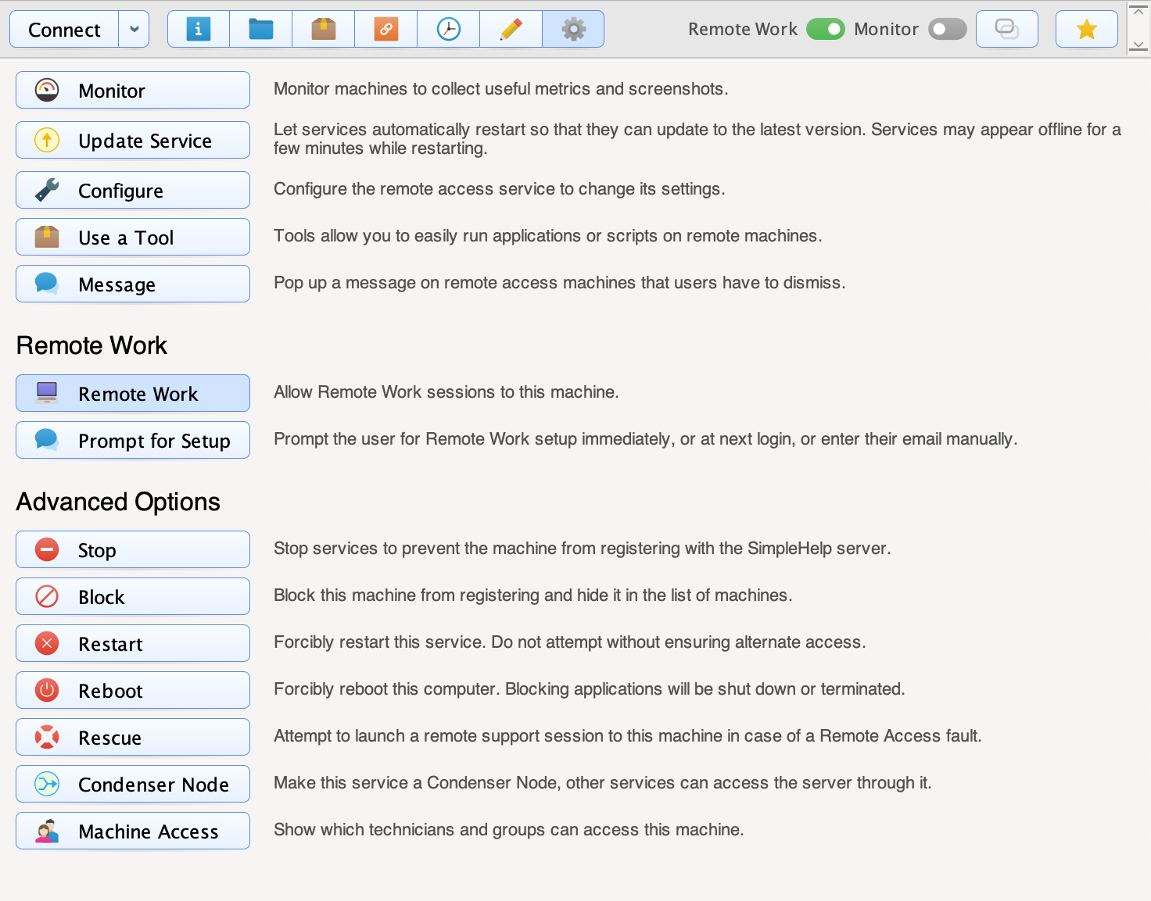Select the gear settings tab
The width and height of the screenshot is (1151, 901).
pos(573,29)
